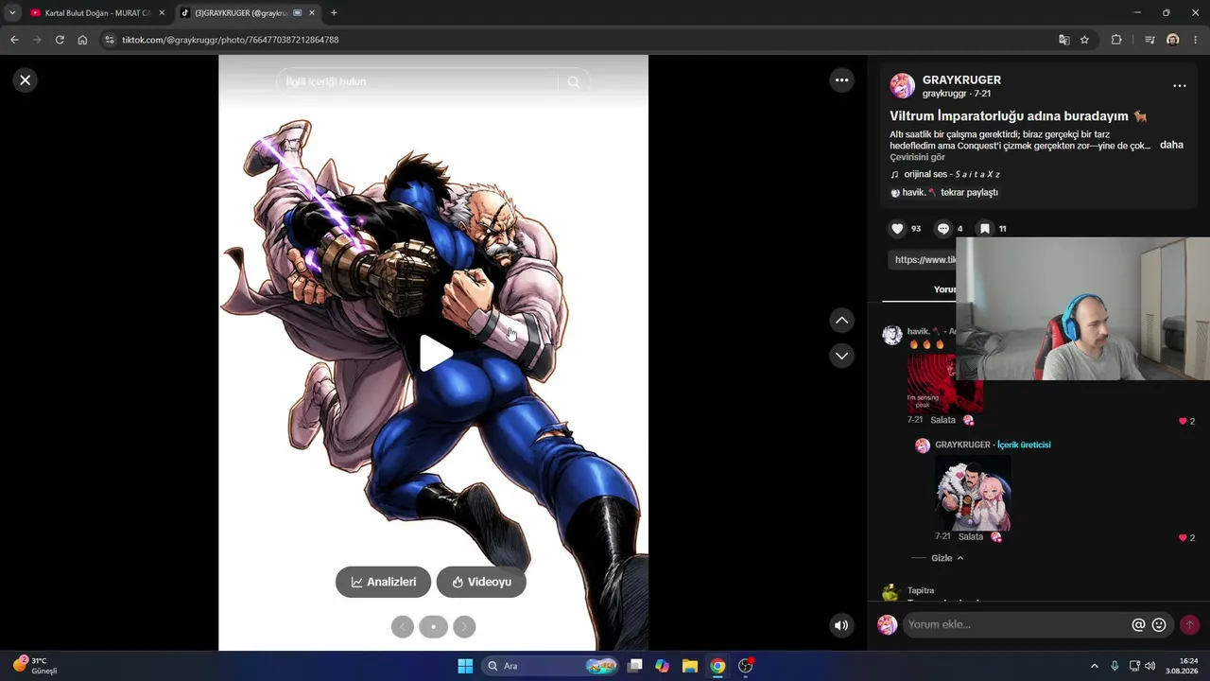This screenshot has width=1210, height=681.
Task: Switch to the 'Kartal Bulut Doğan' YouTube tab
Action: (97, 13)
